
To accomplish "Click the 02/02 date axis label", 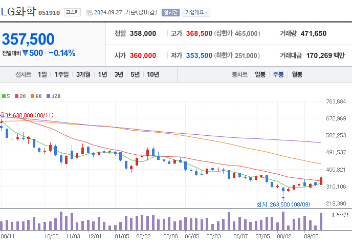I will (x=143, y=236).
